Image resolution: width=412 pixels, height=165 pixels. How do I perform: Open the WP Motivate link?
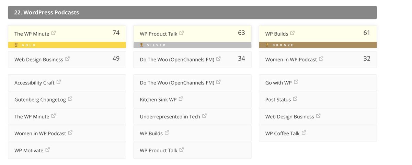[x=29, y=150]
